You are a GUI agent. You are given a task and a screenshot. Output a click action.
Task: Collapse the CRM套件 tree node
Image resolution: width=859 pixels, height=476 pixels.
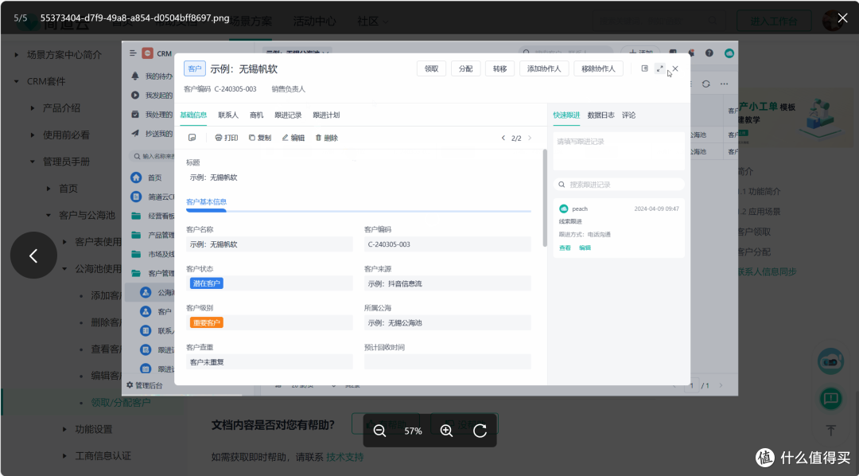pos(16,81)
